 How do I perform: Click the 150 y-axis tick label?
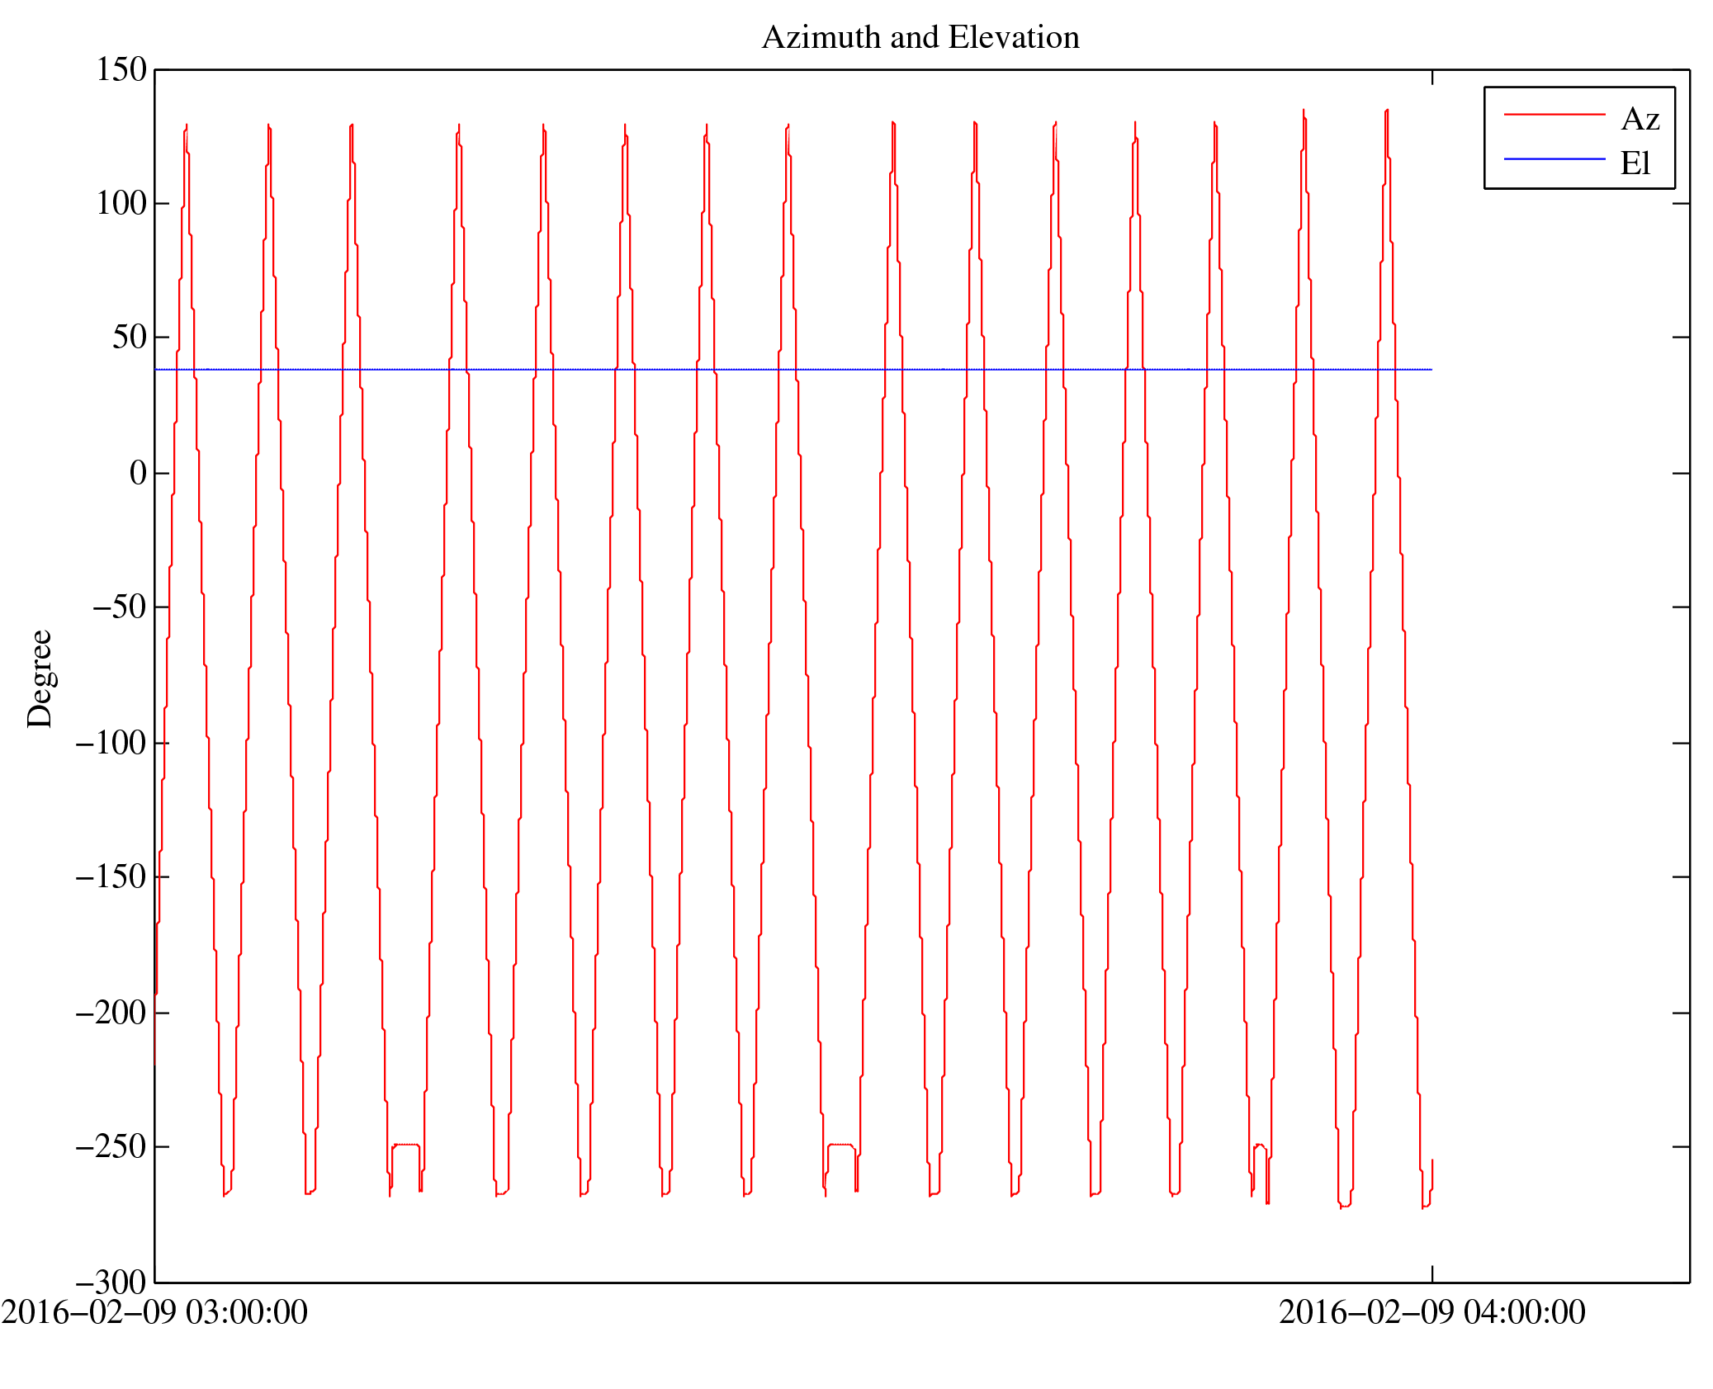121,69
